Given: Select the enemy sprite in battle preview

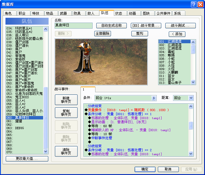Looking at the screenshot, I should [84, 57].
